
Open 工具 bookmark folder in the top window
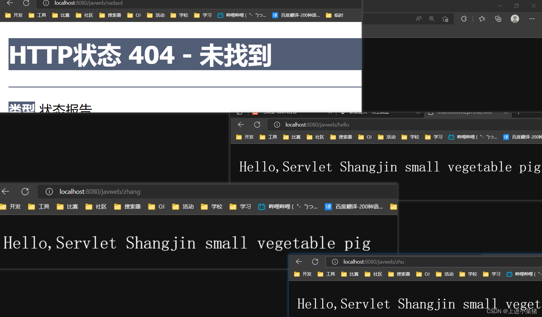(37, 15)
